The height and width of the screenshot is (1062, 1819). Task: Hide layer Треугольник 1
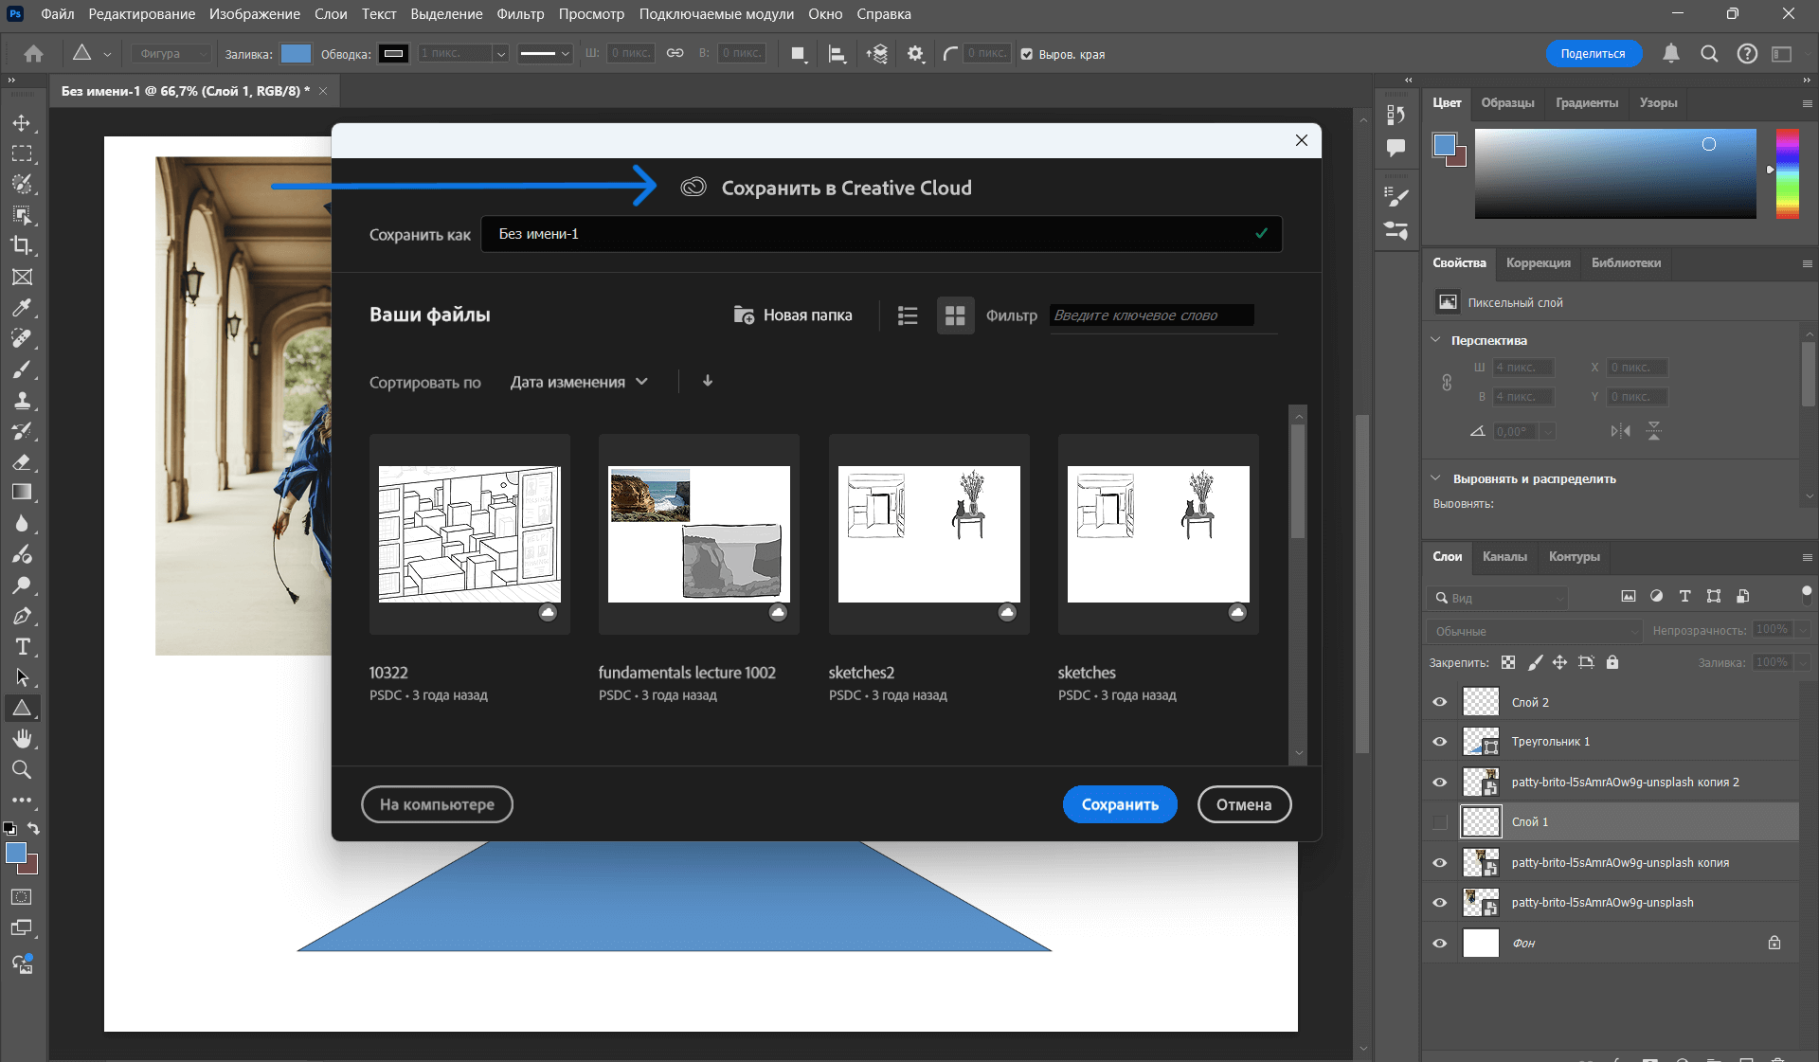[1440, 742]
